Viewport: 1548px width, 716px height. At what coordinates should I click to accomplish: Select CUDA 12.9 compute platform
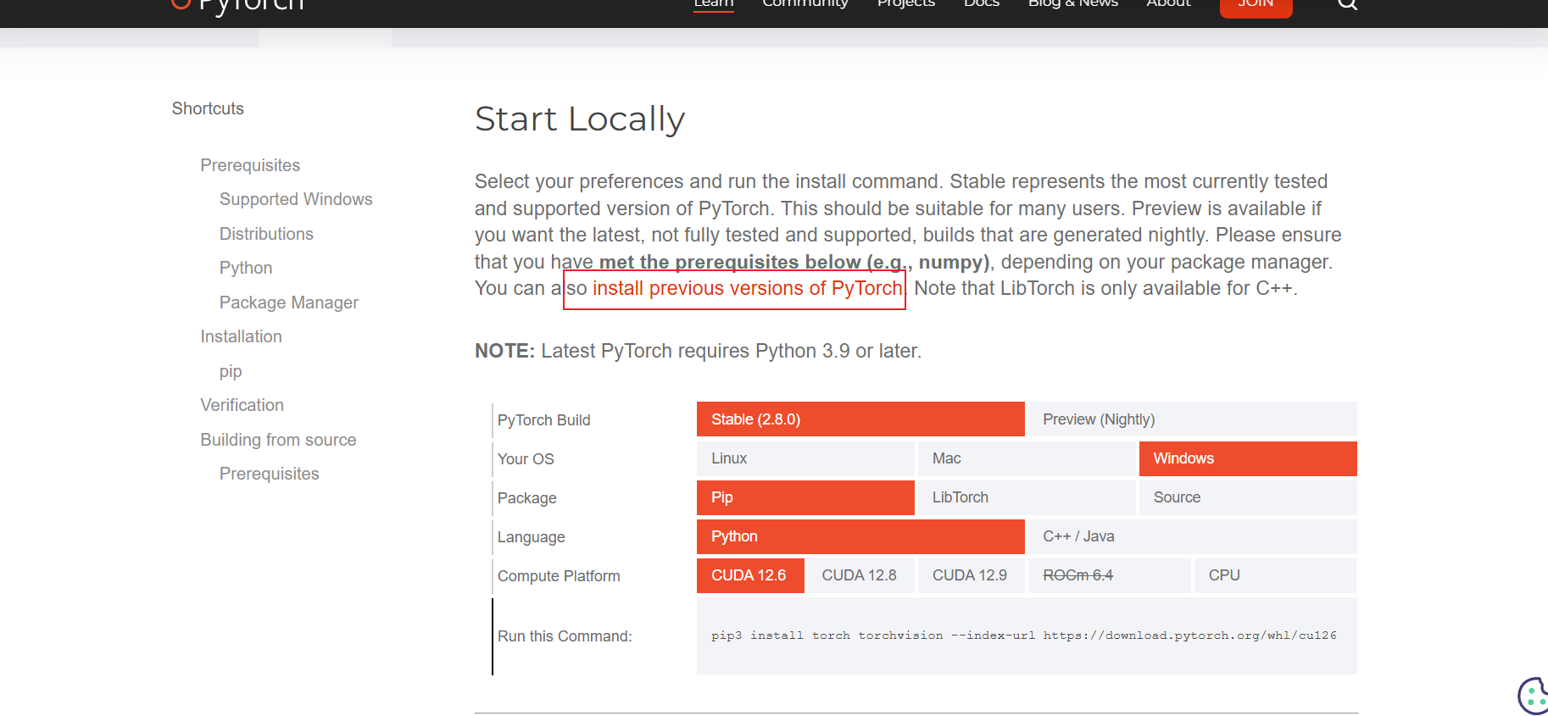(972, 575)
